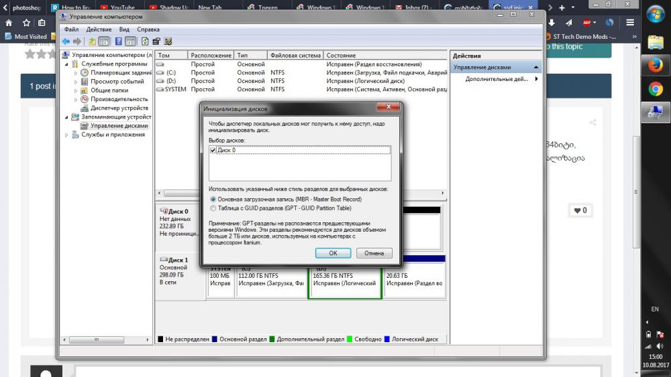Select the GPT GUID Partition Table option
Viewport: 671px width, 377px height.
213,208
